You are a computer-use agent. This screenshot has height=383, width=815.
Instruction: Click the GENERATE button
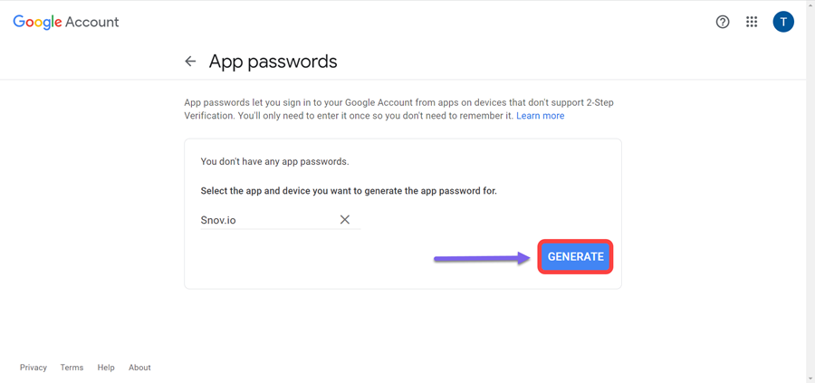(x=575, y=257)
